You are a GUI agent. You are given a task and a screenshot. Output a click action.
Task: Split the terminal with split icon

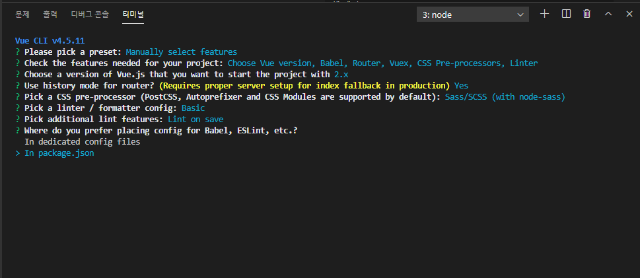point(566,14)
